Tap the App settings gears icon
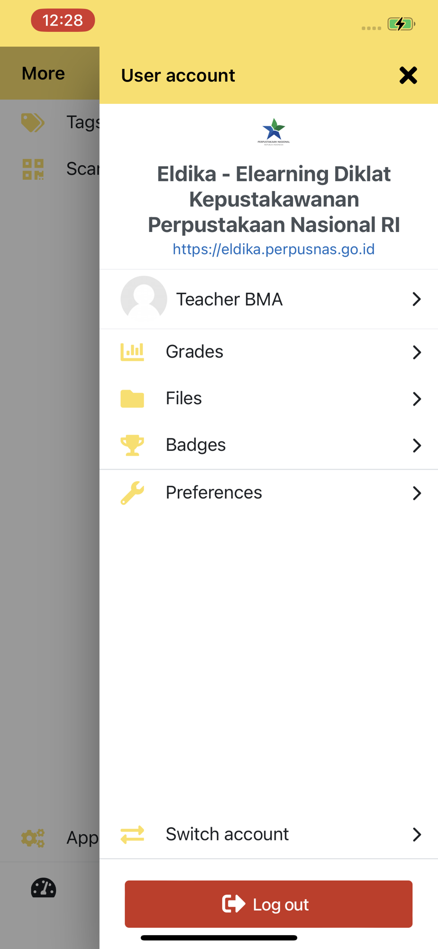This screenshot has width=438, height=949. pos(33,838)
